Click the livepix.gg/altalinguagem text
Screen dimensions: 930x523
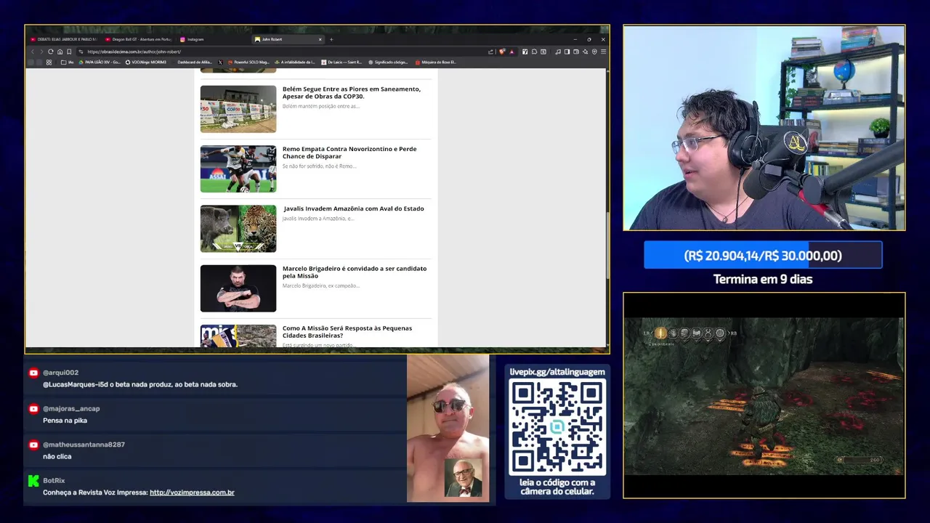pos(557,372)
